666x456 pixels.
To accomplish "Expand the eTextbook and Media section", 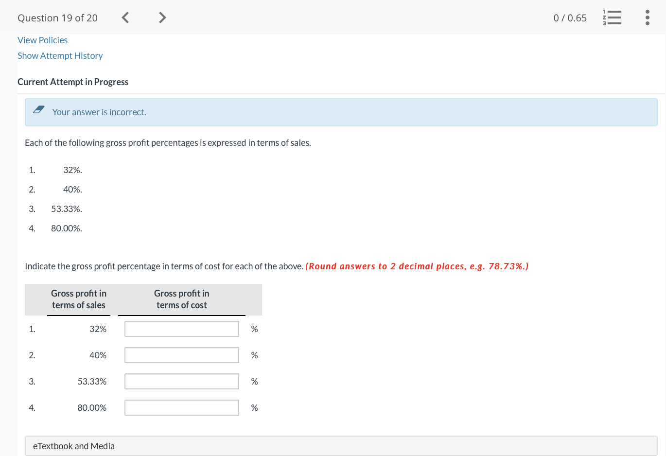I will [341, 446].
